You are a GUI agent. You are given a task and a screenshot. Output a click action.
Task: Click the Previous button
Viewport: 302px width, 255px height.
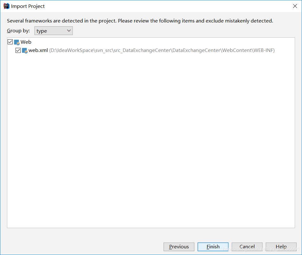coord(179,246)
